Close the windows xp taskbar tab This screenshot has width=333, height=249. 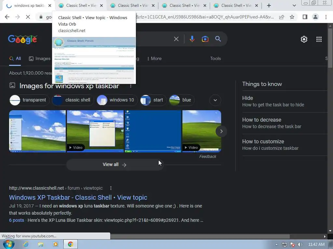pos(50,6)
